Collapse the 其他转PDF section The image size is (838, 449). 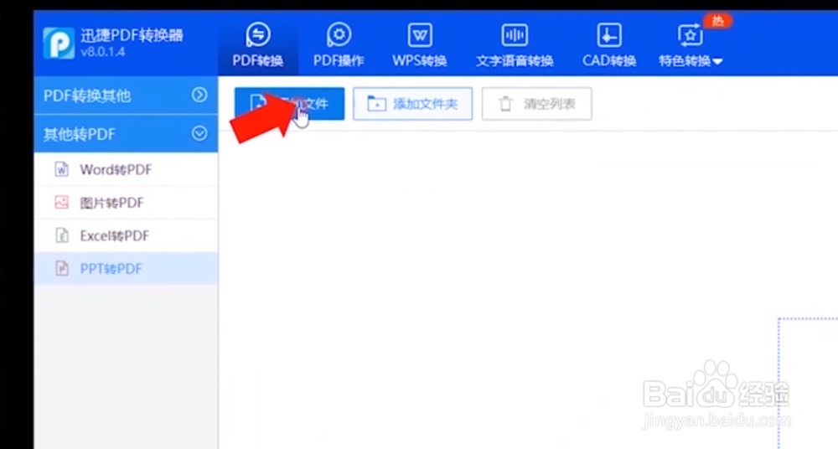pyautogui.click(x=126, y=134)
